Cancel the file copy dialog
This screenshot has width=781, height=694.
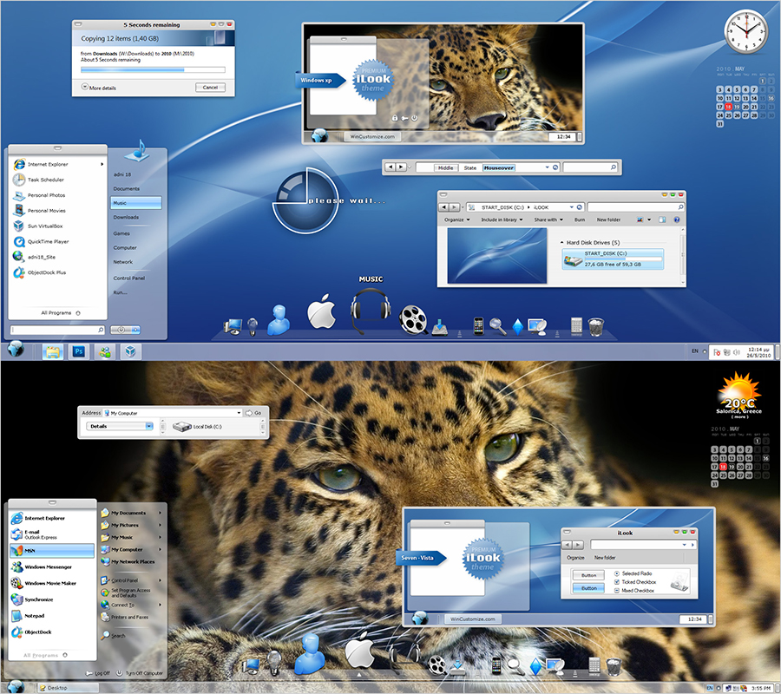tap(210, 88)
